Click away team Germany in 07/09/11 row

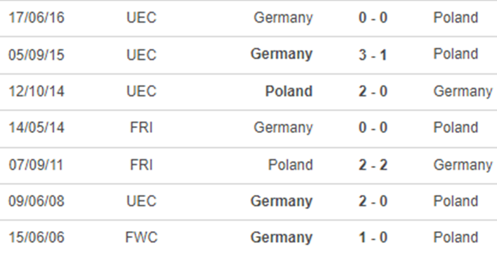coord(463,165)
